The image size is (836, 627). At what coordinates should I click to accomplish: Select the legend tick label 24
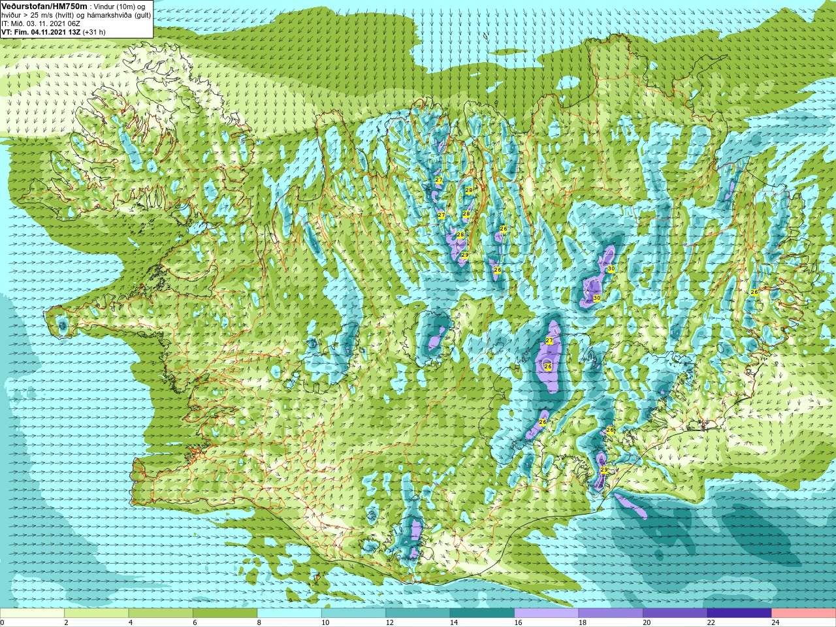[x=775, y=622]
